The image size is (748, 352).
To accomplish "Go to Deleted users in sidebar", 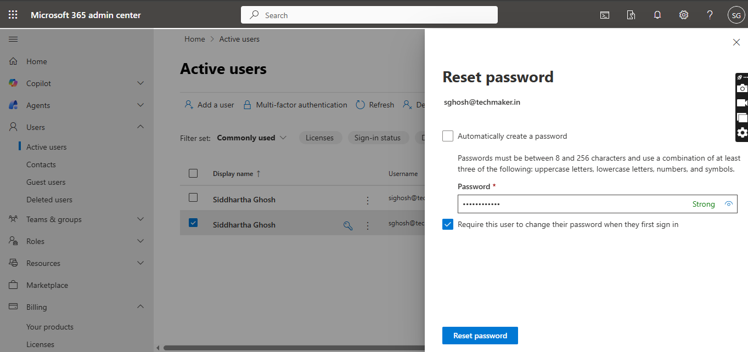I will (x=49, y=200).
